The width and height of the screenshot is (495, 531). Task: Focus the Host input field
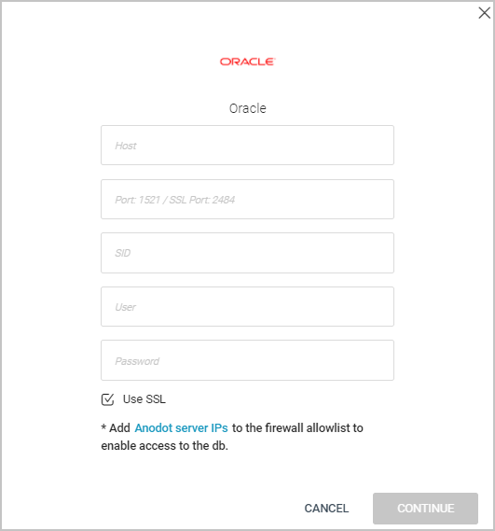(247, 146)
